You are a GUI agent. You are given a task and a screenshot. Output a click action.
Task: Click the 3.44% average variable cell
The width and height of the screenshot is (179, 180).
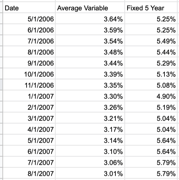pos(90,62)
